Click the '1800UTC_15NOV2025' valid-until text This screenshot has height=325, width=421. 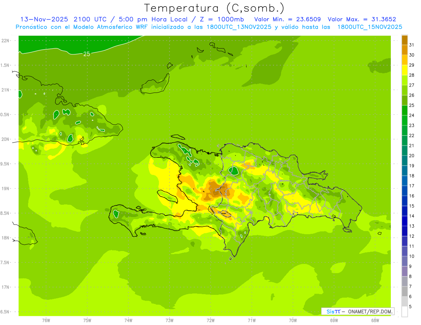pos(370,27)
